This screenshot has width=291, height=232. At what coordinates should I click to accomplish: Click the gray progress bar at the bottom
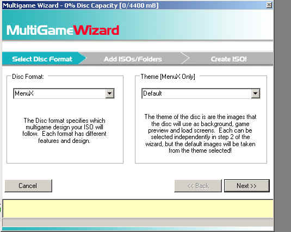tap(138, 222)
